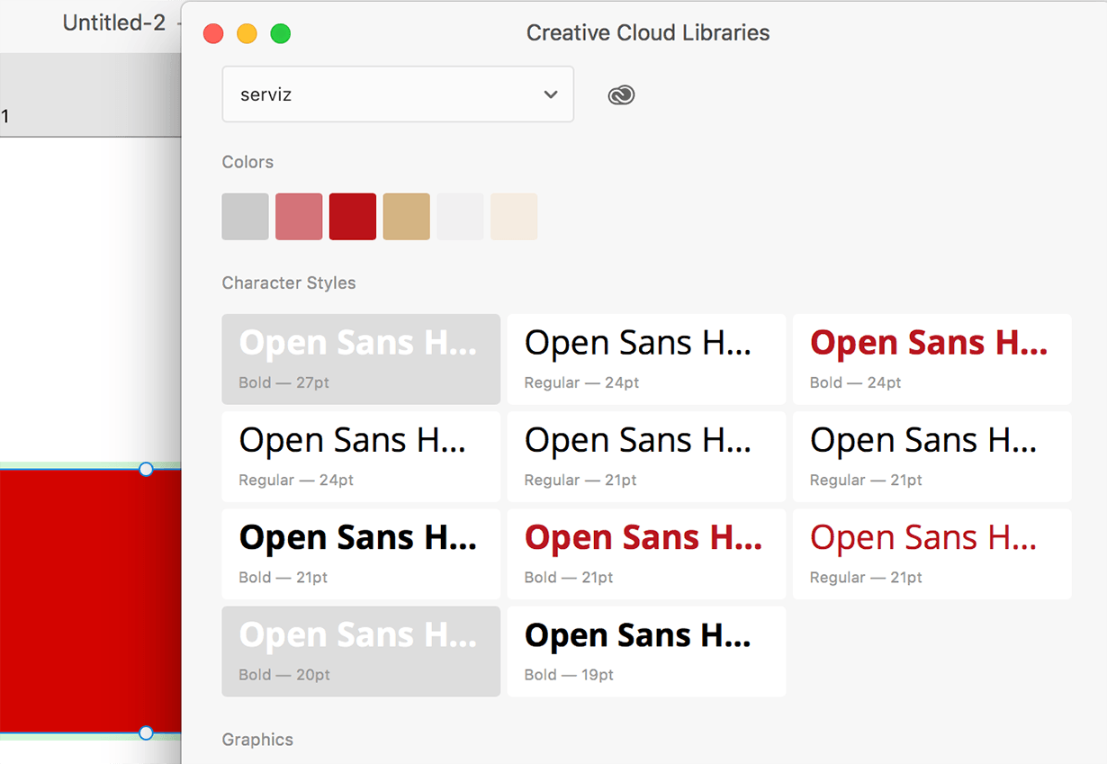Pick the very light gray swatch

pos(460,217)
